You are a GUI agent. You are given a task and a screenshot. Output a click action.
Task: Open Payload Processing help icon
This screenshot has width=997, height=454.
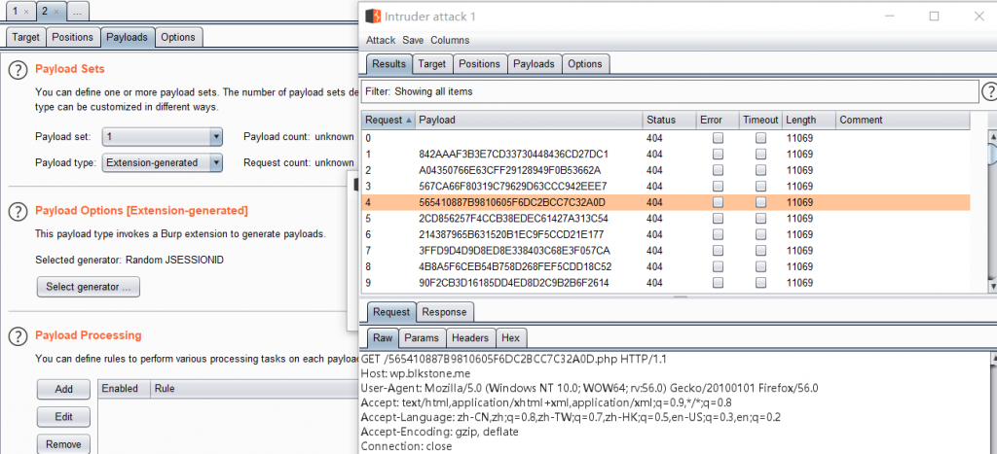click(x=18, y=336)
